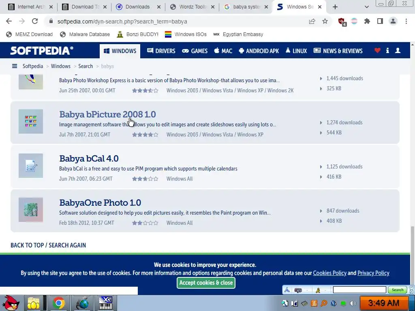This screenshot has width=415, height=311.
Task: Click the Babya bCal thumbnail icon
Action: coord(31,166)
